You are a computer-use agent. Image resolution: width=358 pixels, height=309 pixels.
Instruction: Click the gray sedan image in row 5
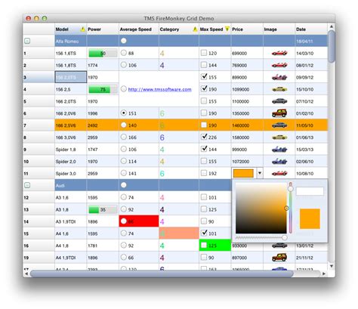tap(279, 101)
